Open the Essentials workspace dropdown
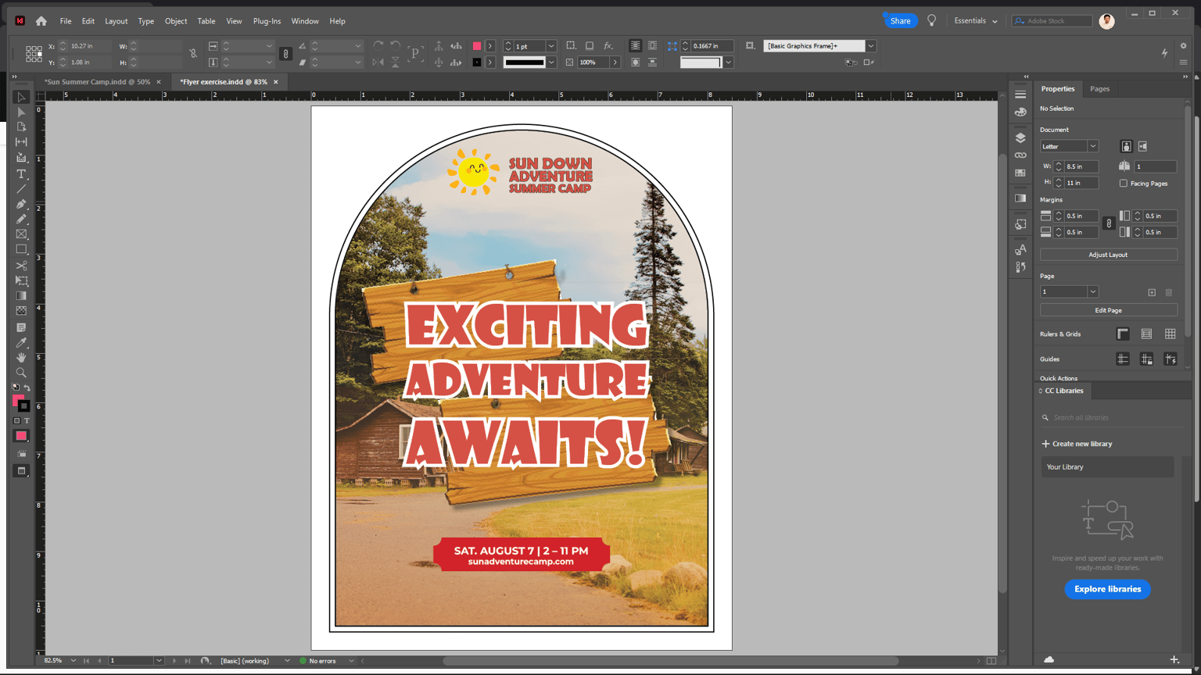The image size is (1201, 675). pos(976,21)
